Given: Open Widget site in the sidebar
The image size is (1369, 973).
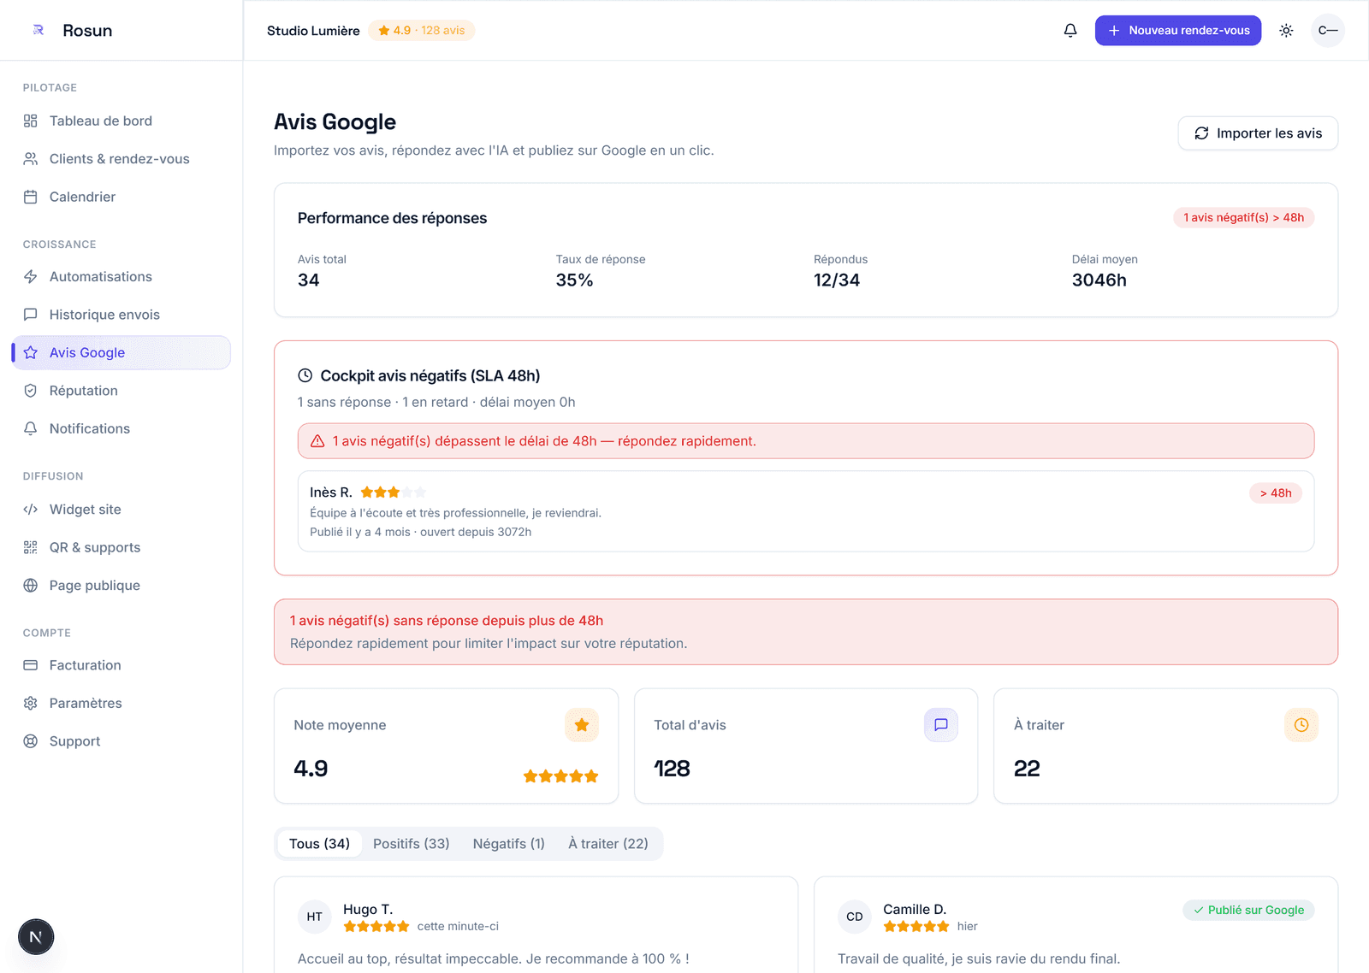Looking at the screenshot, I should coord(121,510).
